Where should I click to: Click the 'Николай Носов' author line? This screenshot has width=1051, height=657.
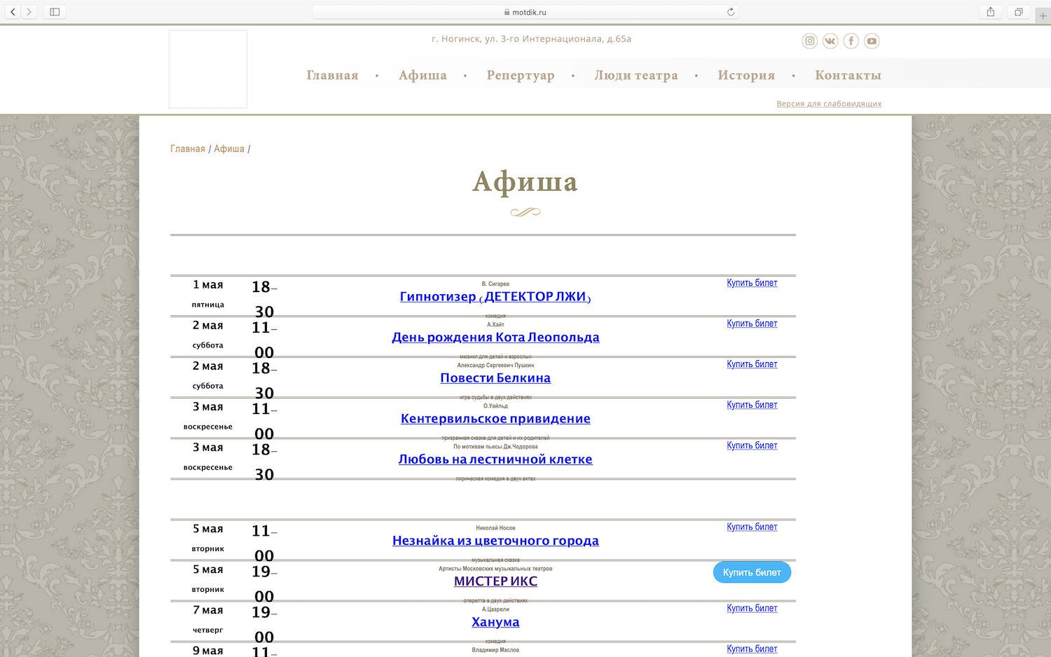click(495, 528)
